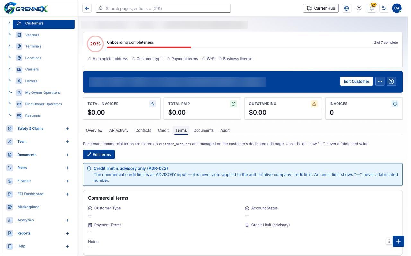Expand the Rates section
The width and height of the screenshot is (411, 256).
coord(67,168)
